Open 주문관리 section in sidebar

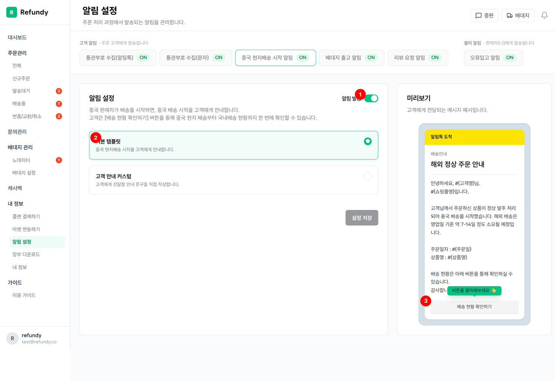[17, 53]
